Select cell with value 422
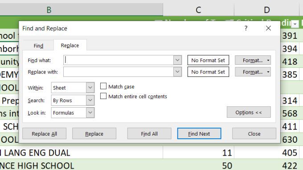Viewport: 303px width, 170px height. click(266, 166)
